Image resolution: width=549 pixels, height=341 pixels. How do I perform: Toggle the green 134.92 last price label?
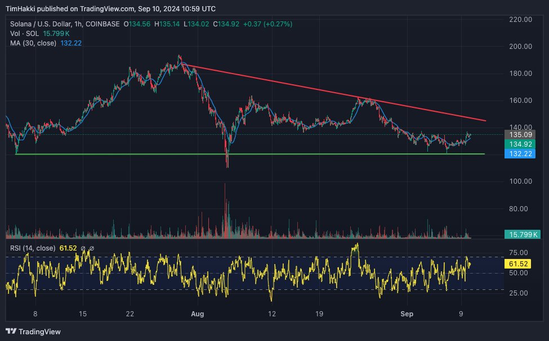click(519, 144)
